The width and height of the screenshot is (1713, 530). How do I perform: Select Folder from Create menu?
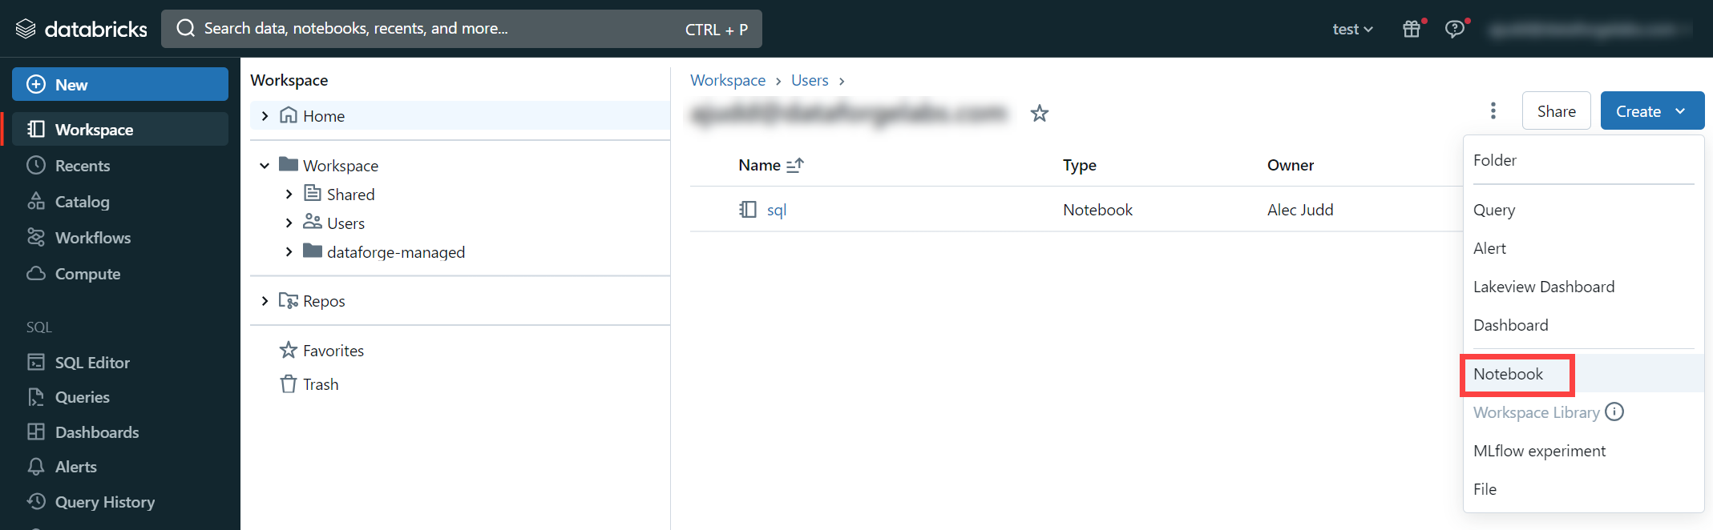pyautogui.click(x=1583, y=160)
